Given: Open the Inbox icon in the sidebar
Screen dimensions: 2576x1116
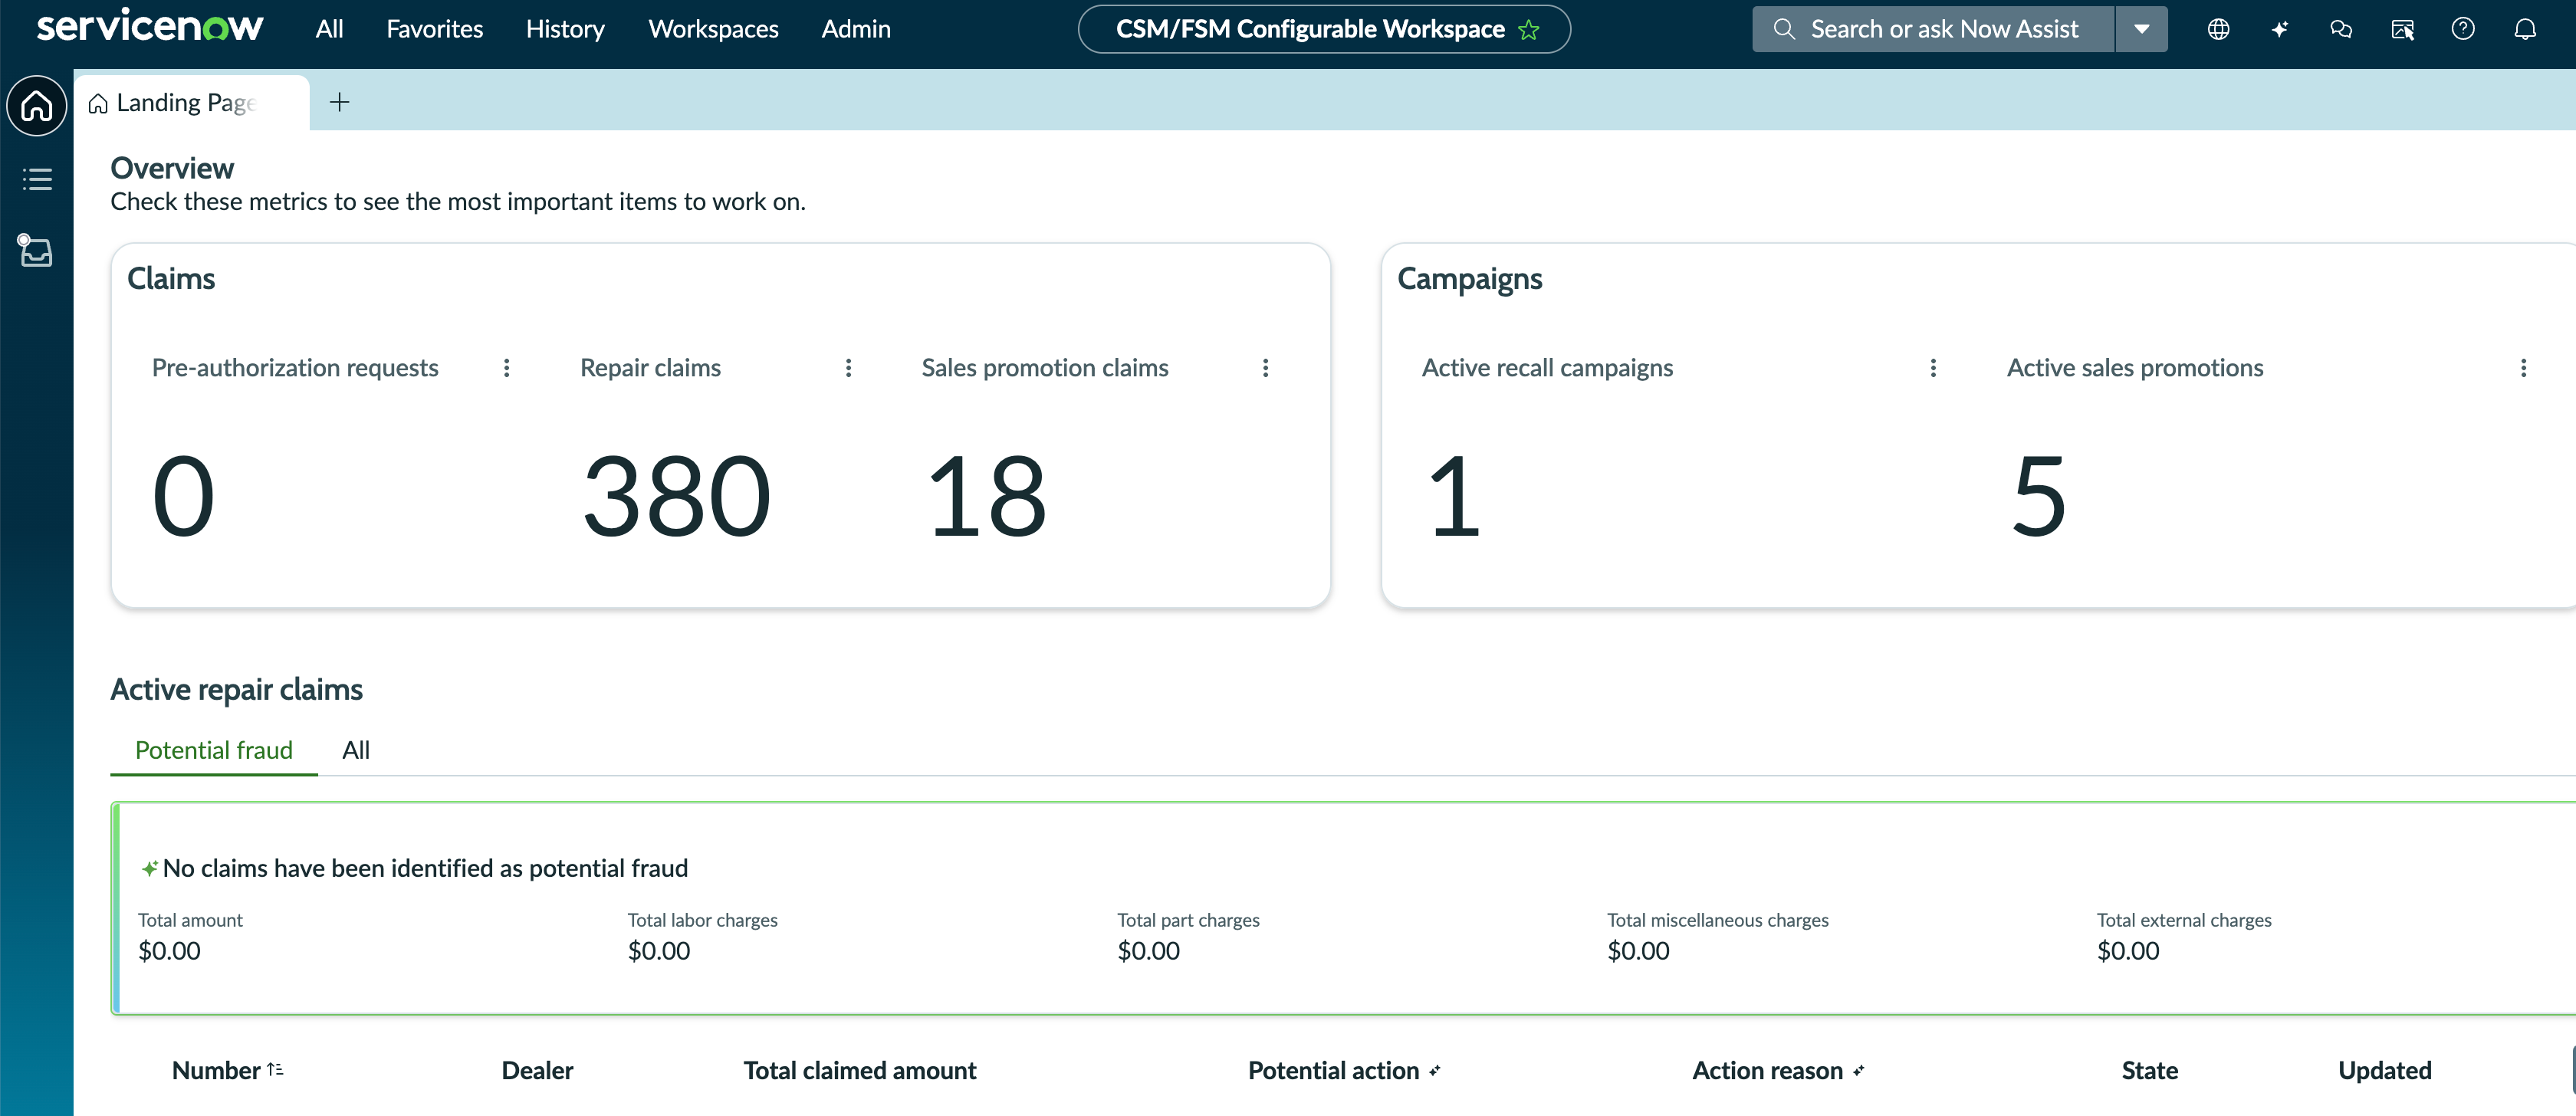Looking at the screenshot, I should tap(36, 251).
